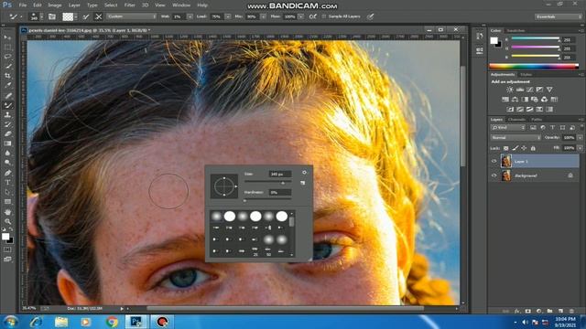Open the Image menu
586x329 pixels.
pyautogui.click(x=55, y=5)
